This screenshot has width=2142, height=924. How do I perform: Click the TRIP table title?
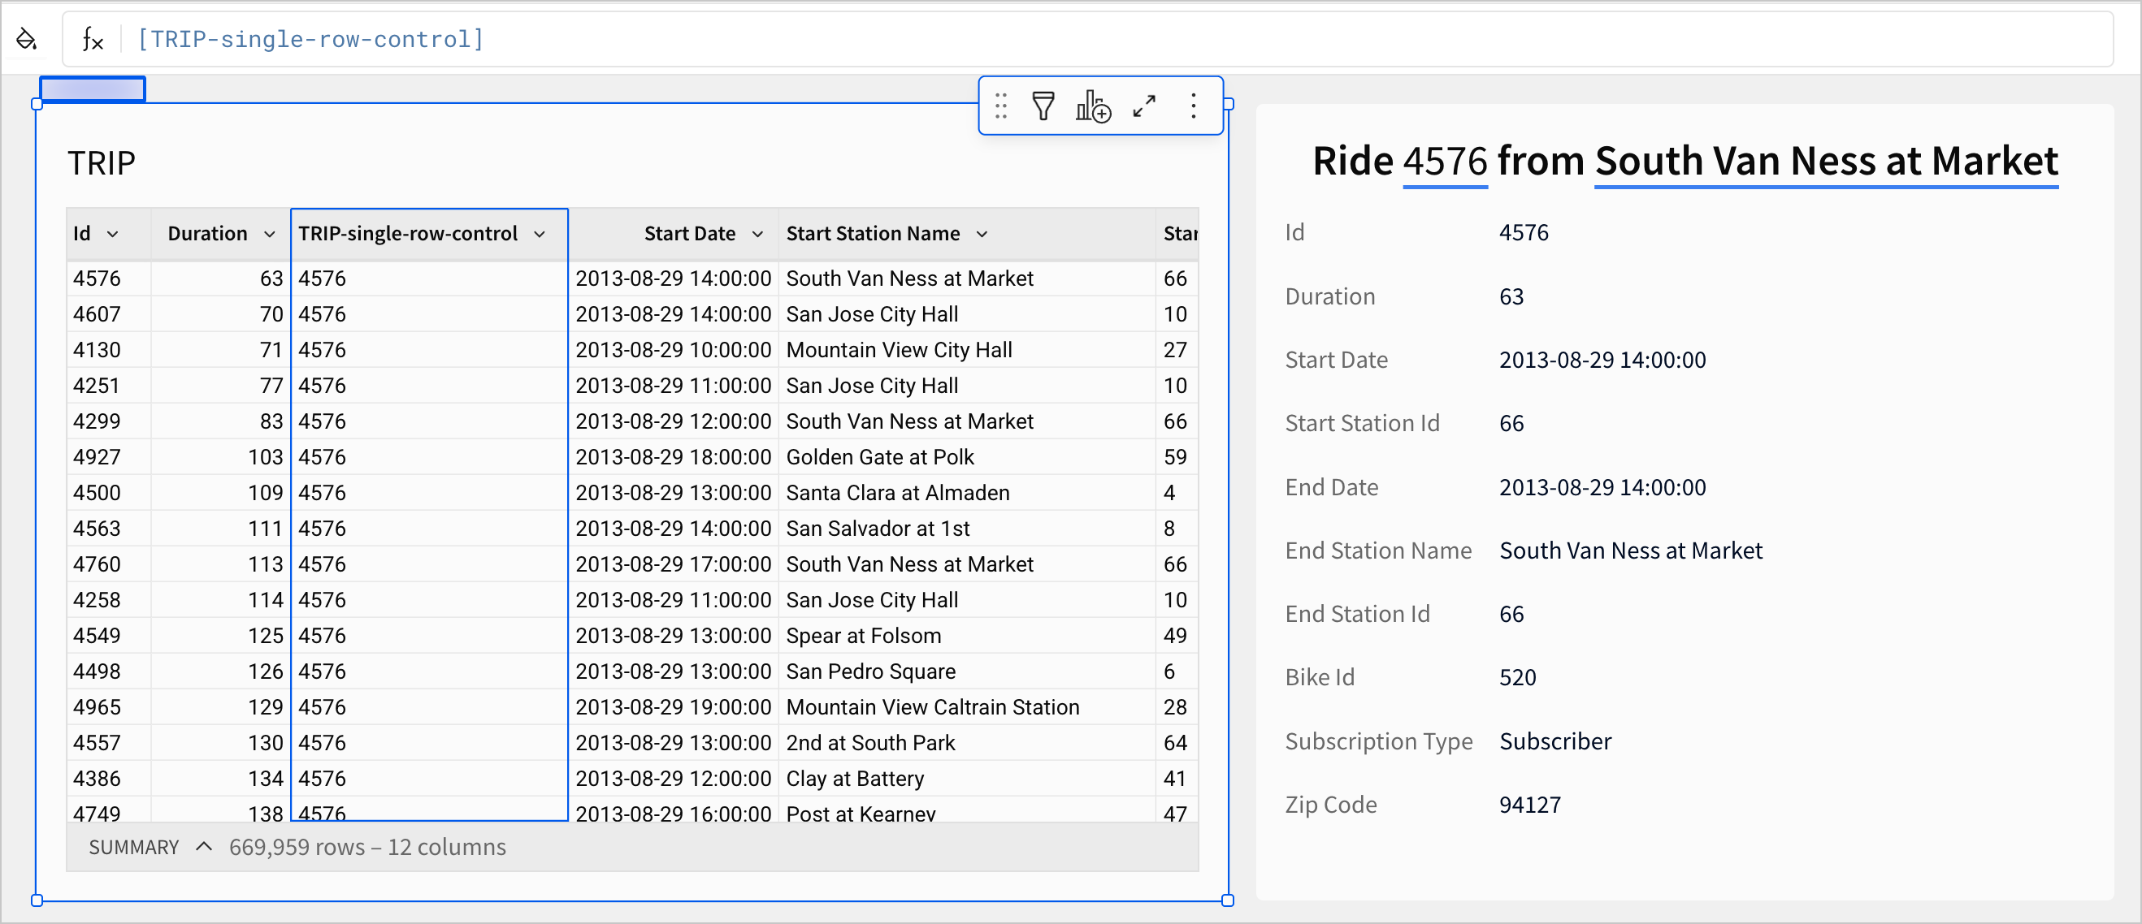[x=102, y=163]
